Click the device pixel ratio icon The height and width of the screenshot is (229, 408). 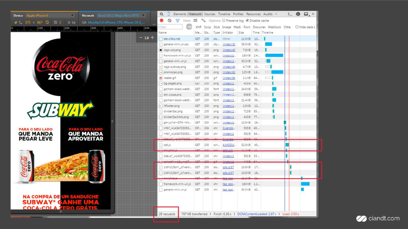[55, 22]
